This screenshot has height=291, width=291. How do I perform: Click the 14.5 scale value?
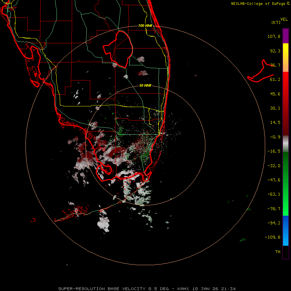[x=275, y=123]
